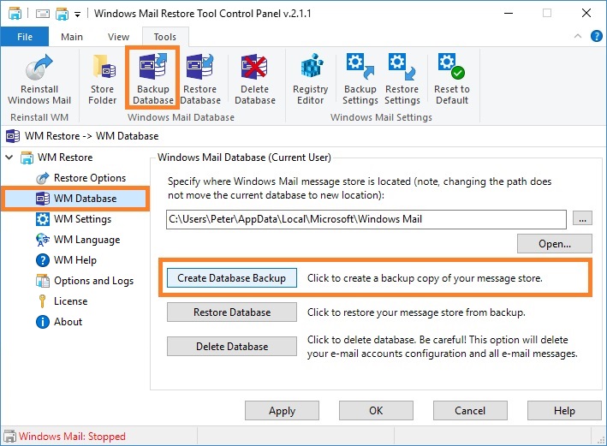Collapse the ribbon with the caret arrow
The image size is (607, 446).
(x=578, y=36)
